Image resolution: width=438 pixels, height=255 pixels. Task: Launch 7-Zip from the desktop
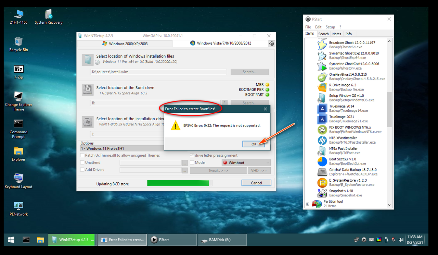[18, 72]
